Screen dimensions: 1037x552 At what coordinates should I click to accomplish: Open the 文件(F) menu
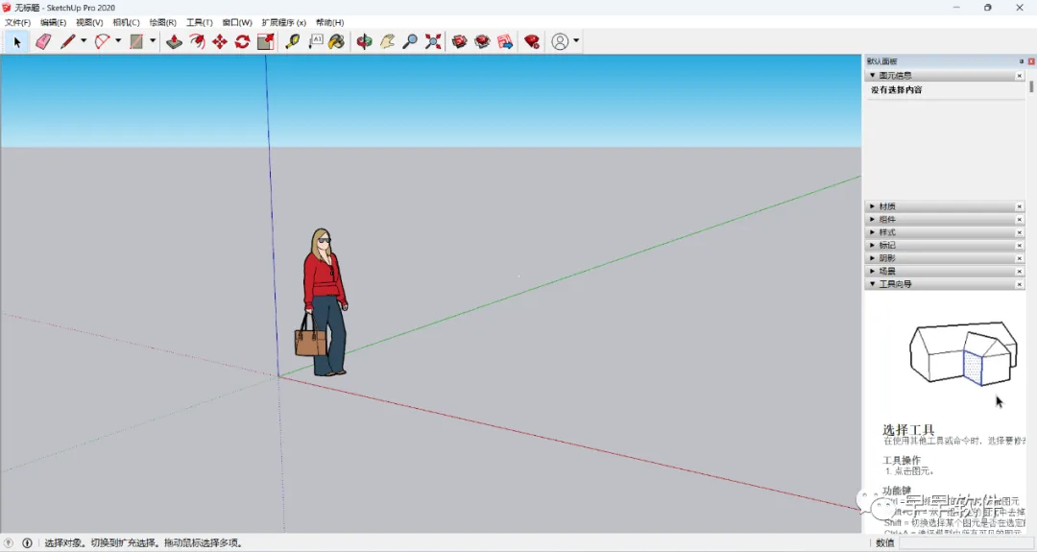pos(18,22)
